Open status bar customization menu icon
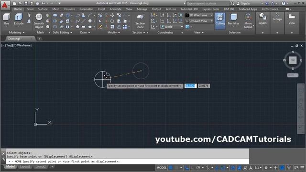 point(302,168)
